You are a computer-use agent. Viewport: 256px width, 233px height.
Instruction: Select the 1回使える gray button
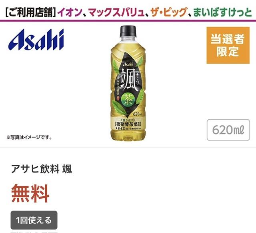tap(34, 220)
